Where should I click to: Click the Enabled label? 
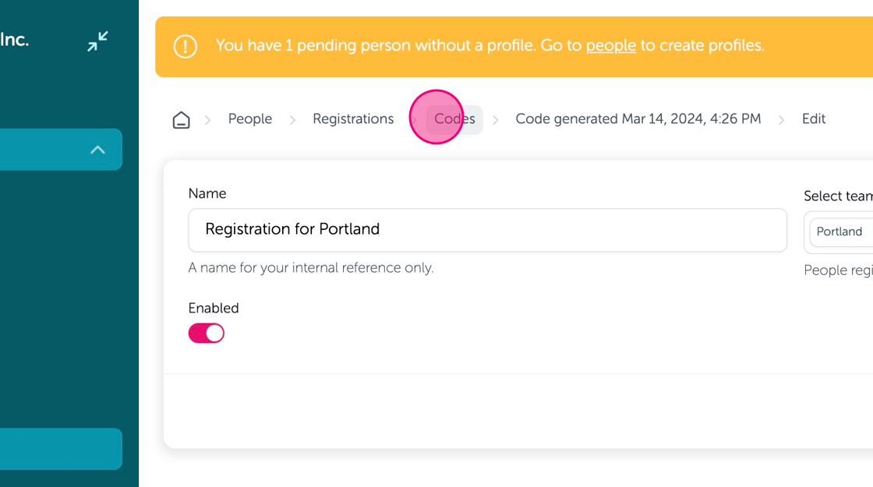(x=214, y=308)
